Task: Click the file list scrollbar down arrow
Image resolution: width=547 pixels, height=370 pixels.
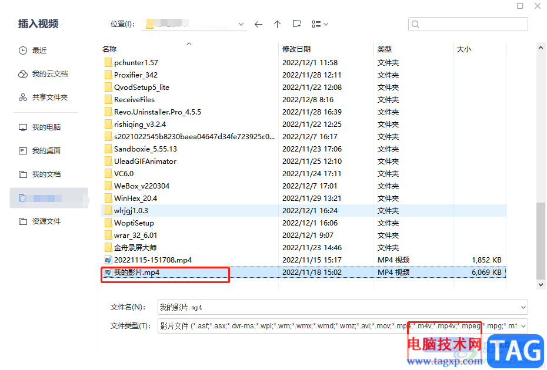Action: [541, 285]
